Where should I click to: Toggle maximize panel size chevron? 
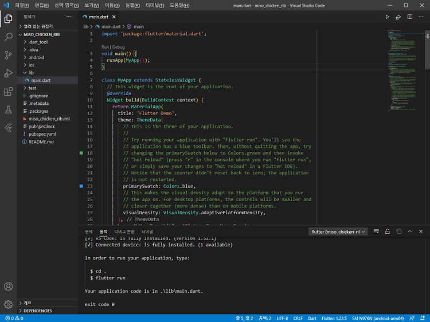[410, 231]
